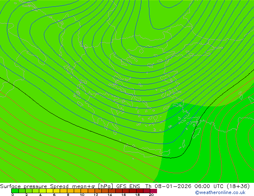The height and width of the screenshot is (196, 254).
Task: Choose the yellow-green legend swatch starting at 4
Action: coord(42,191)
